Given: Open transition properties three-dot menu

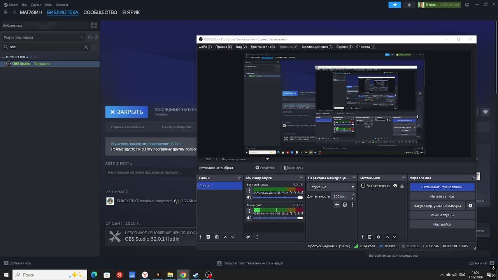Looking at the screenshot, I should [352, 205].
